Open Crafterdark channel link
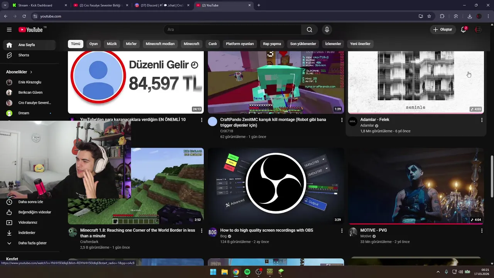This screenshot has width=494, height=278. click(x=89, y=242)
